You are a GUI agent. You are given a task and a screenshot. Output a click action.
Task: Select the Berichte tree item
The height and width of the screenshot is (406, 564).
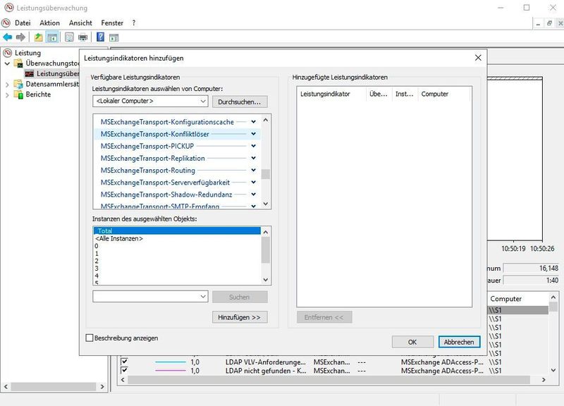click(x=38, y=94)
